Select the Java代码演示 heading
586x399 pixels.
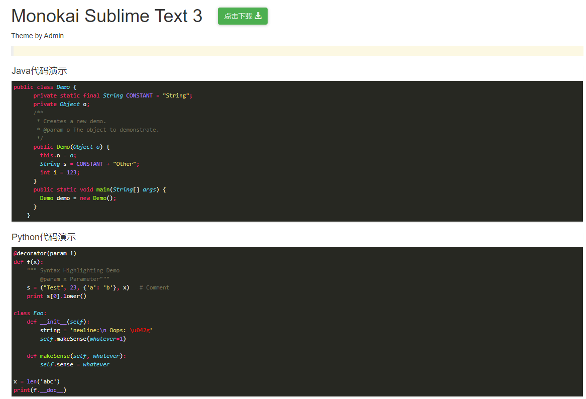pos(39,71)
